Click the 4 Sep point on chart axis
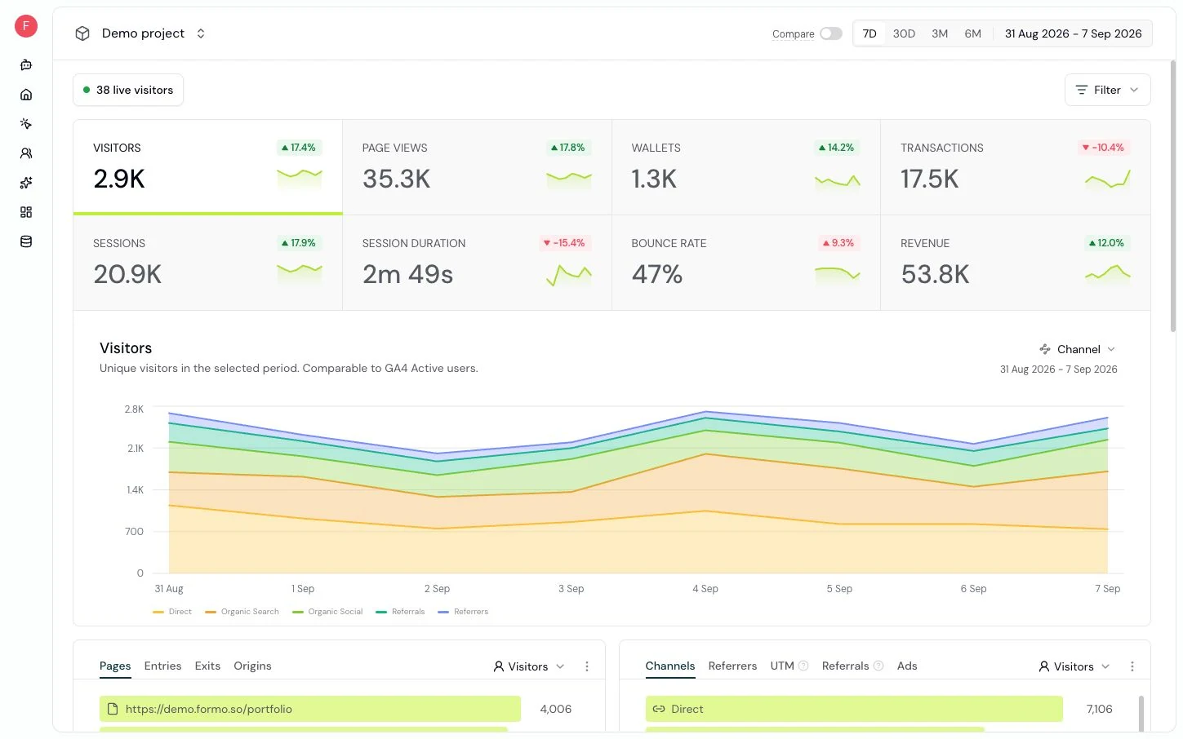 [x=705, y=588]
